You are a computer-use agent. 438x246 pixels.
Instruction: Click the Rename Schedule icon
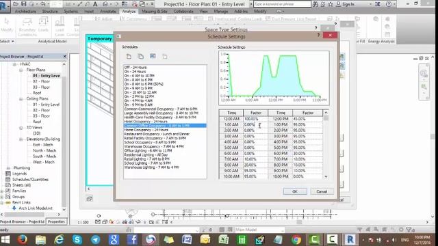pos(153,56)
